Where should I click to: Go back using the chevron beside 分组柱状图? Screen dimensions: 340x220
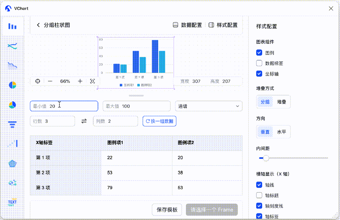click(38, 25)
